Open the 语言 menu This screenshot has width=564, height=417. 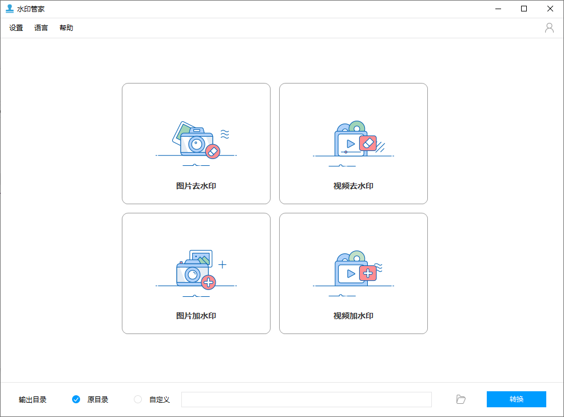coord(41,28)
